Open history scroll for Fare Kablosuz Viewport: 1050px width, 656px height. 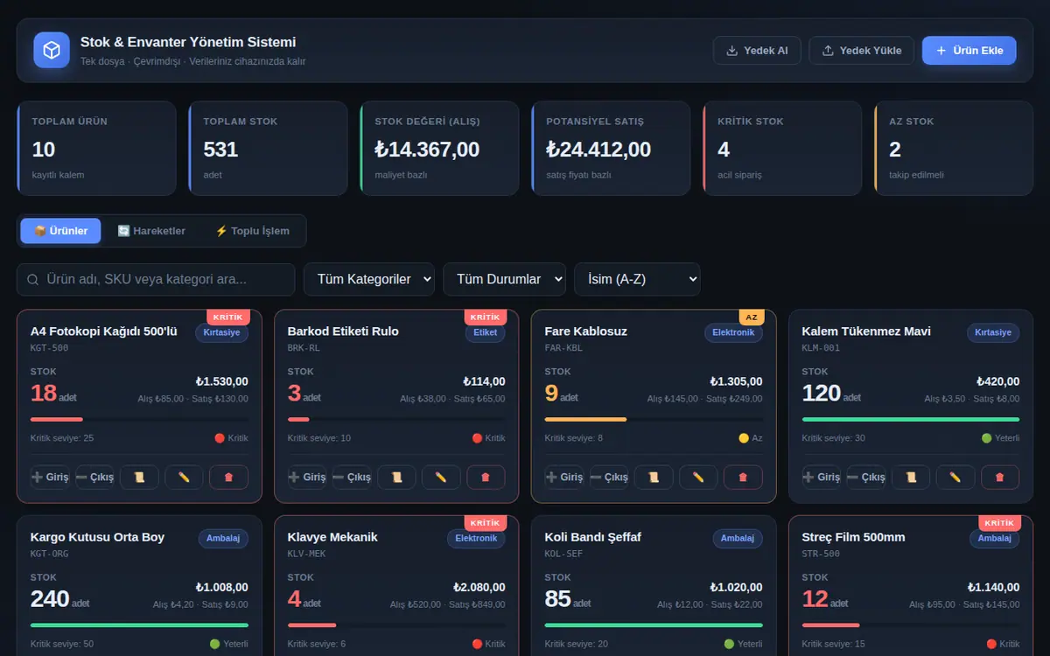point(654,477)
